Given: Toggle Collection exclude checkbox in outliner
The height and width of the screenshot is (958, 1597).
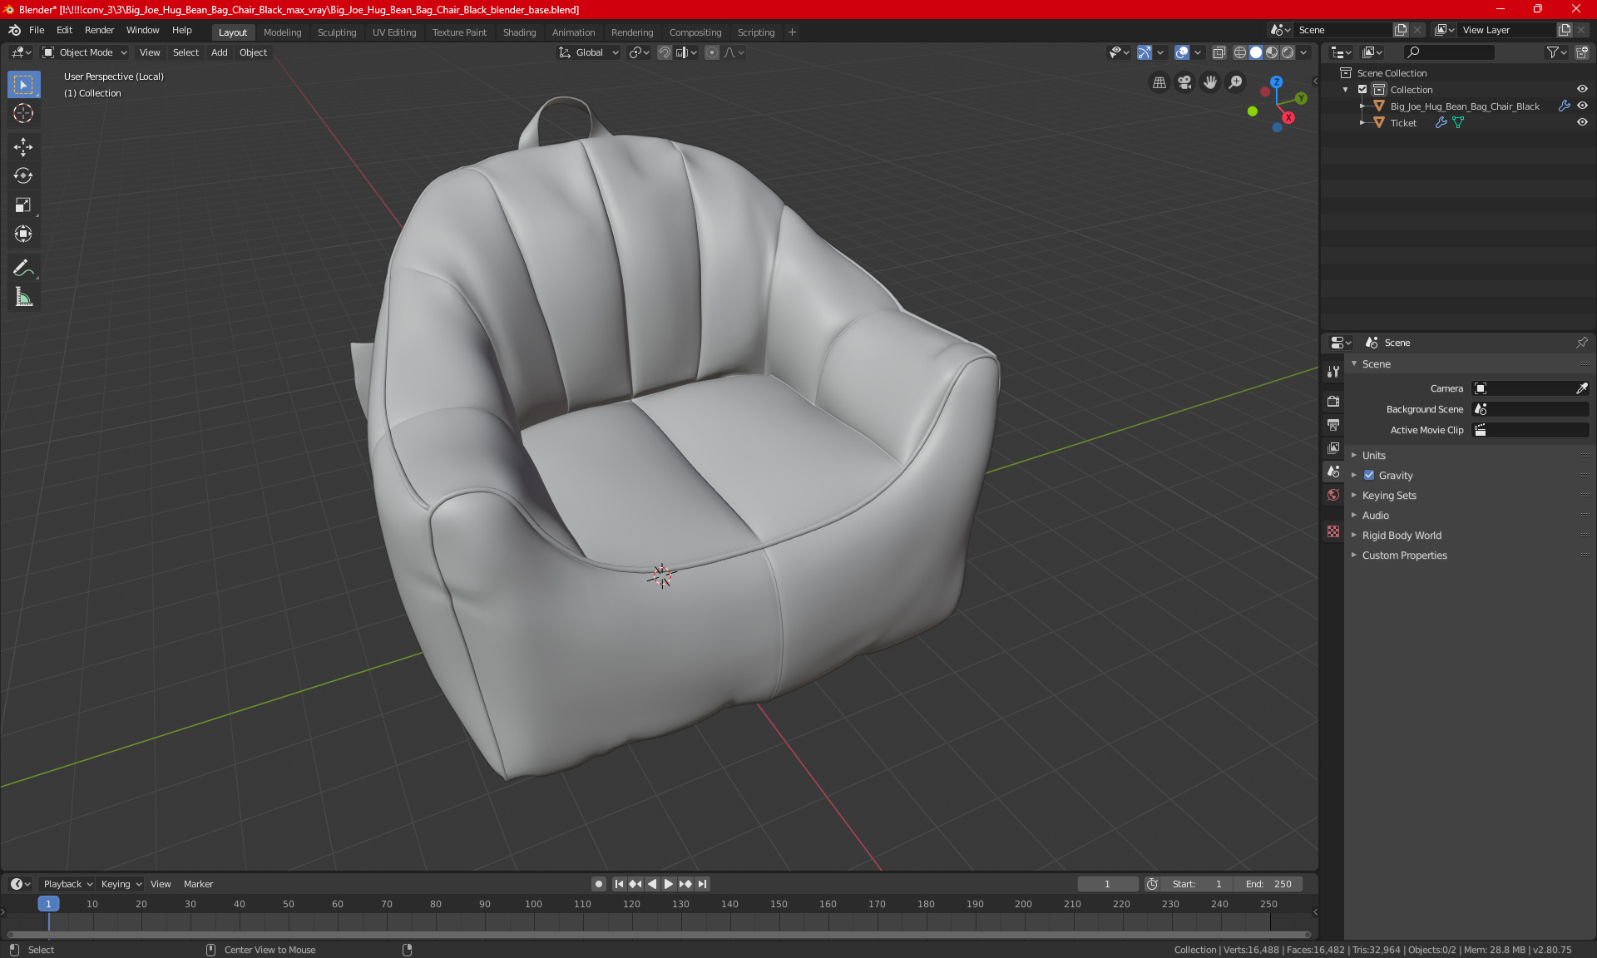Looking at the screenshot, I should [x=1362, y=90].
